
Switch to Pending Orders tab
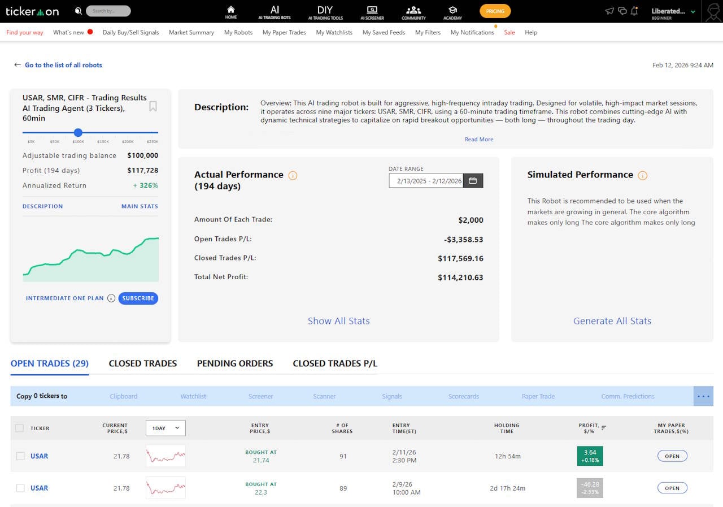point(235,363)
